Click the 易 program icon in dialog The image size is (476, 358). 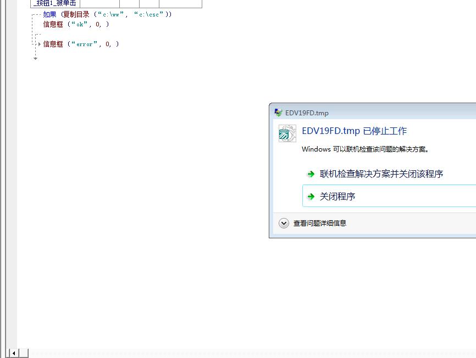coord(287,133)
